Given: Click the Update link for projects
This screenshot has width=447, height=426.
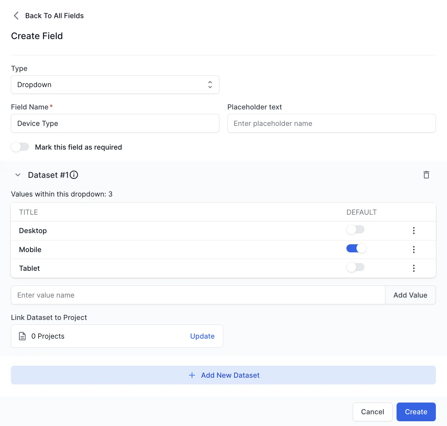Looking at the screenshot, I should point(202,336).
